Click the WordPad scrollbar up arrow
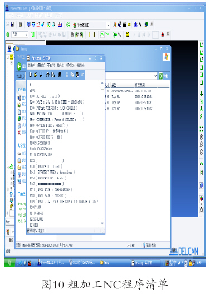 pos(102,82)
